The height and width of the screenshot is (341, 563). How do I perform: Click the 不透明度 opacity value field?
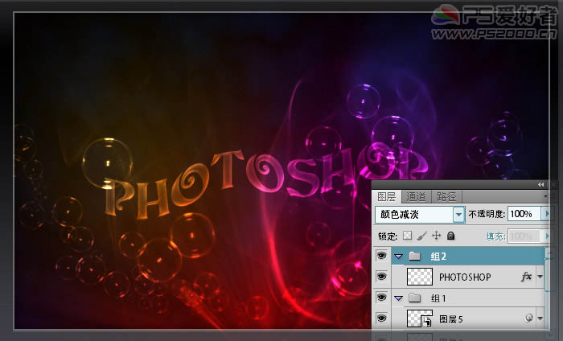point(524,215)
